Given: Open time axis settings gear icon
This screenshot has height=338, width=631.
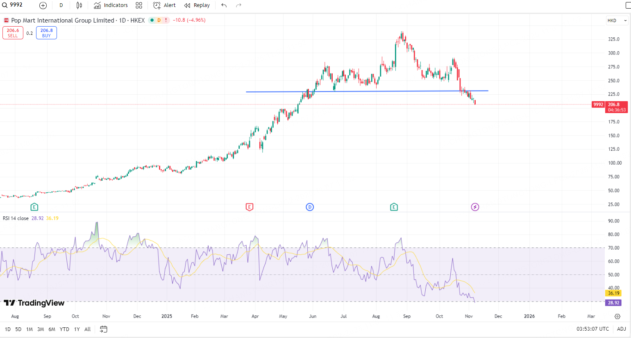Looking at the screenshot, I should [x=617, y=316].
